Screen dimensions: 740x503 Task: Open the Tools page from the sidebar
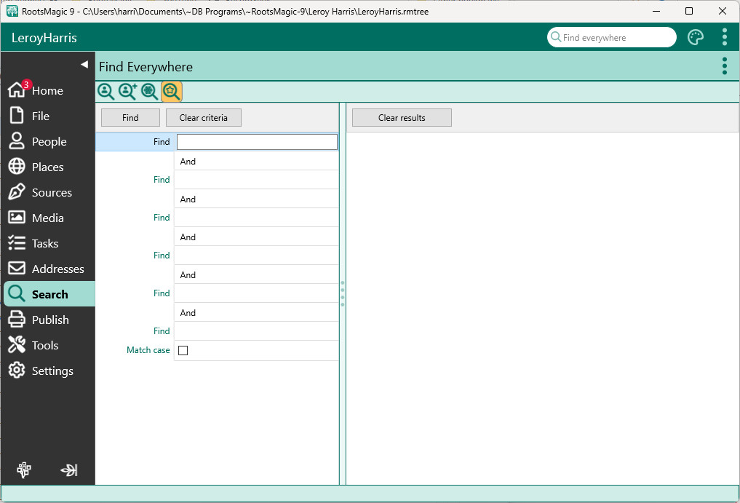tap(45, 345)
